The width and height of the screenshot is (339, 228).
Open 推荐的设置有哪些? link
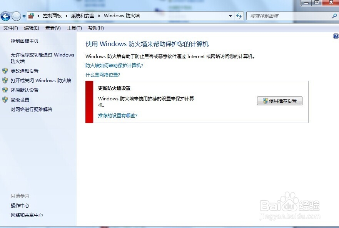pyautogui.click(x=118, y=116)
